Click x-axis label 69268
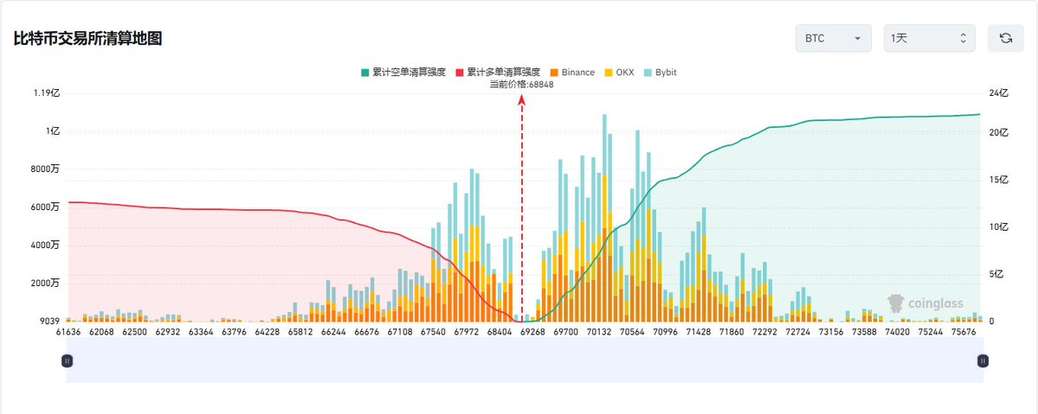 532,331
